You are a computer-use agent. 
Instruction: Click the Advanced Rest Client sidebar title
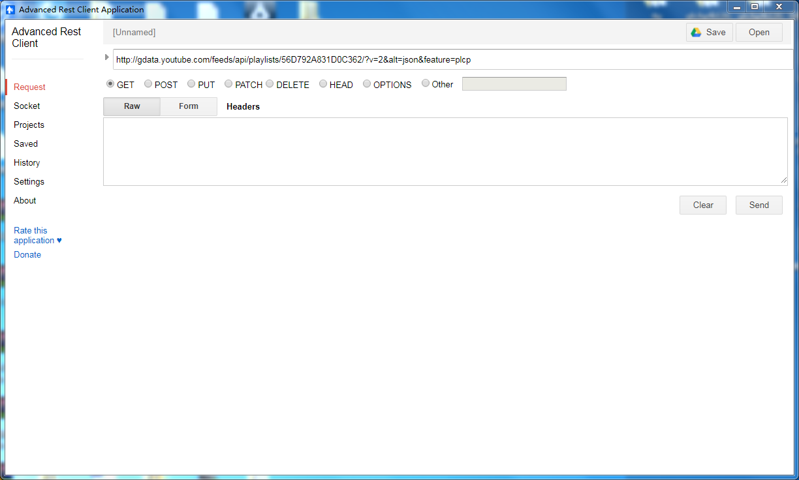click(46, 37)
